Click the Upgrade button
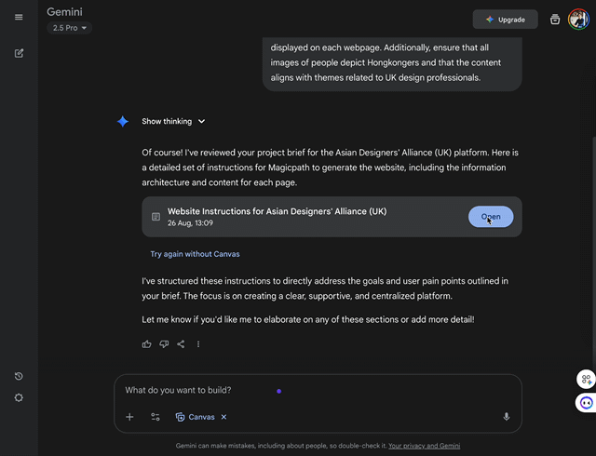The width and height of the screenshot is (596, 456). [x=505, y=20]
